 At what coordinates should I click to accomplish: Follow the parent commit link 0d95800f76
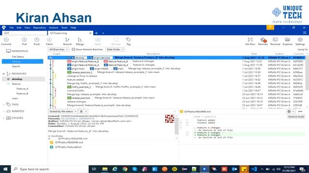[86, 119]
